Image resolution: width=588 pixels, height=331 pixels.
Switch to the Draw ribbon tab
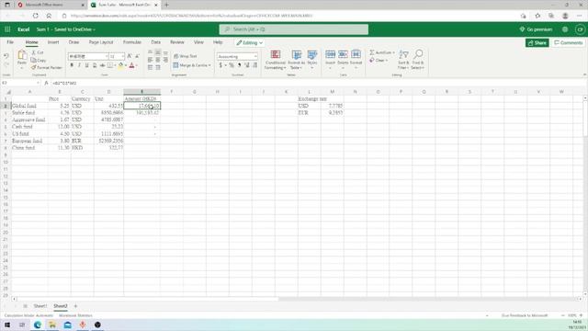point(73,42)
